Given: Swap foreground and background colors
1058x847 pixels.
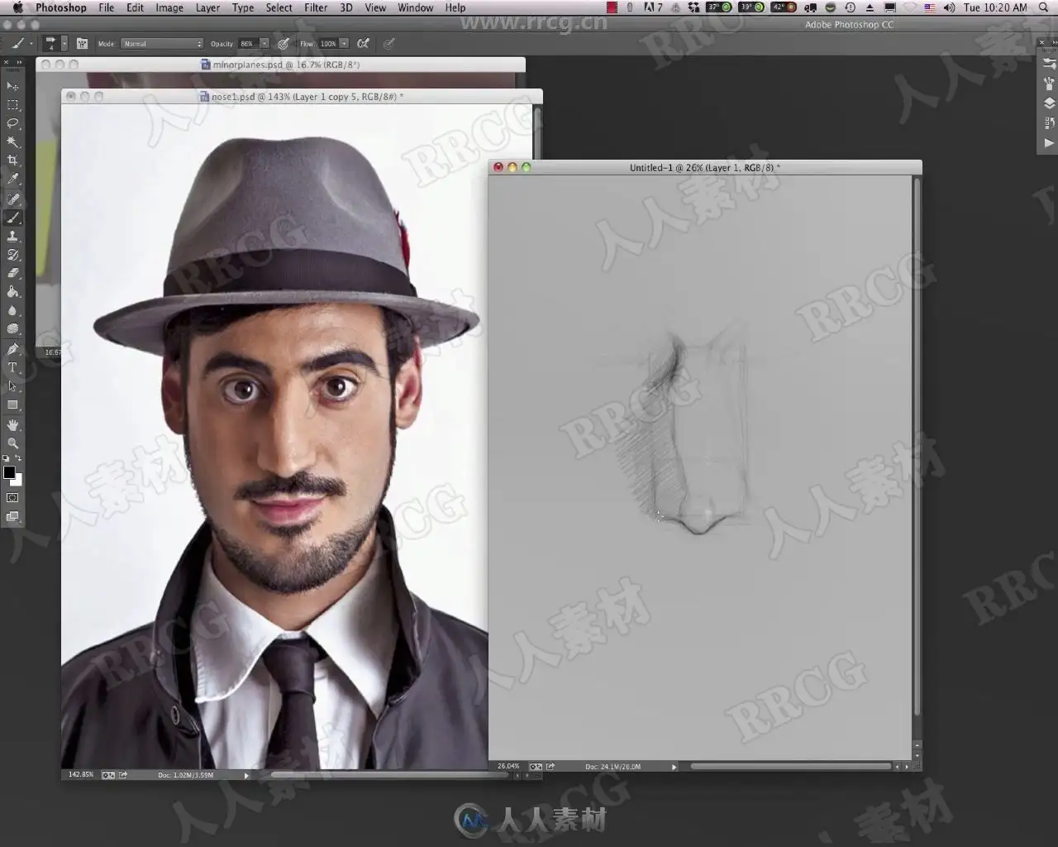Looking at the screenshot, I should point(18,458).
